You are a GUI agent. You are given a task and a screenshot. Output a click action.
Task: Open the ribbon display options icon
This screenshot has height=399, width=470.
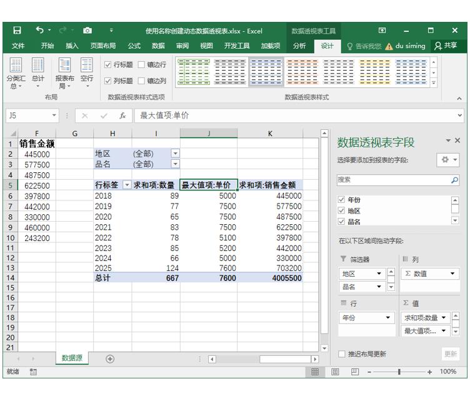[382, 30]
